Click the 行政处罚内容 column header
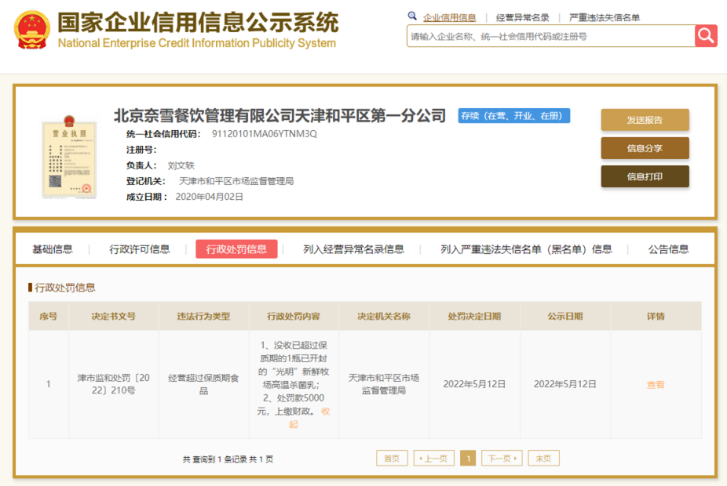 tap(294, 316)
